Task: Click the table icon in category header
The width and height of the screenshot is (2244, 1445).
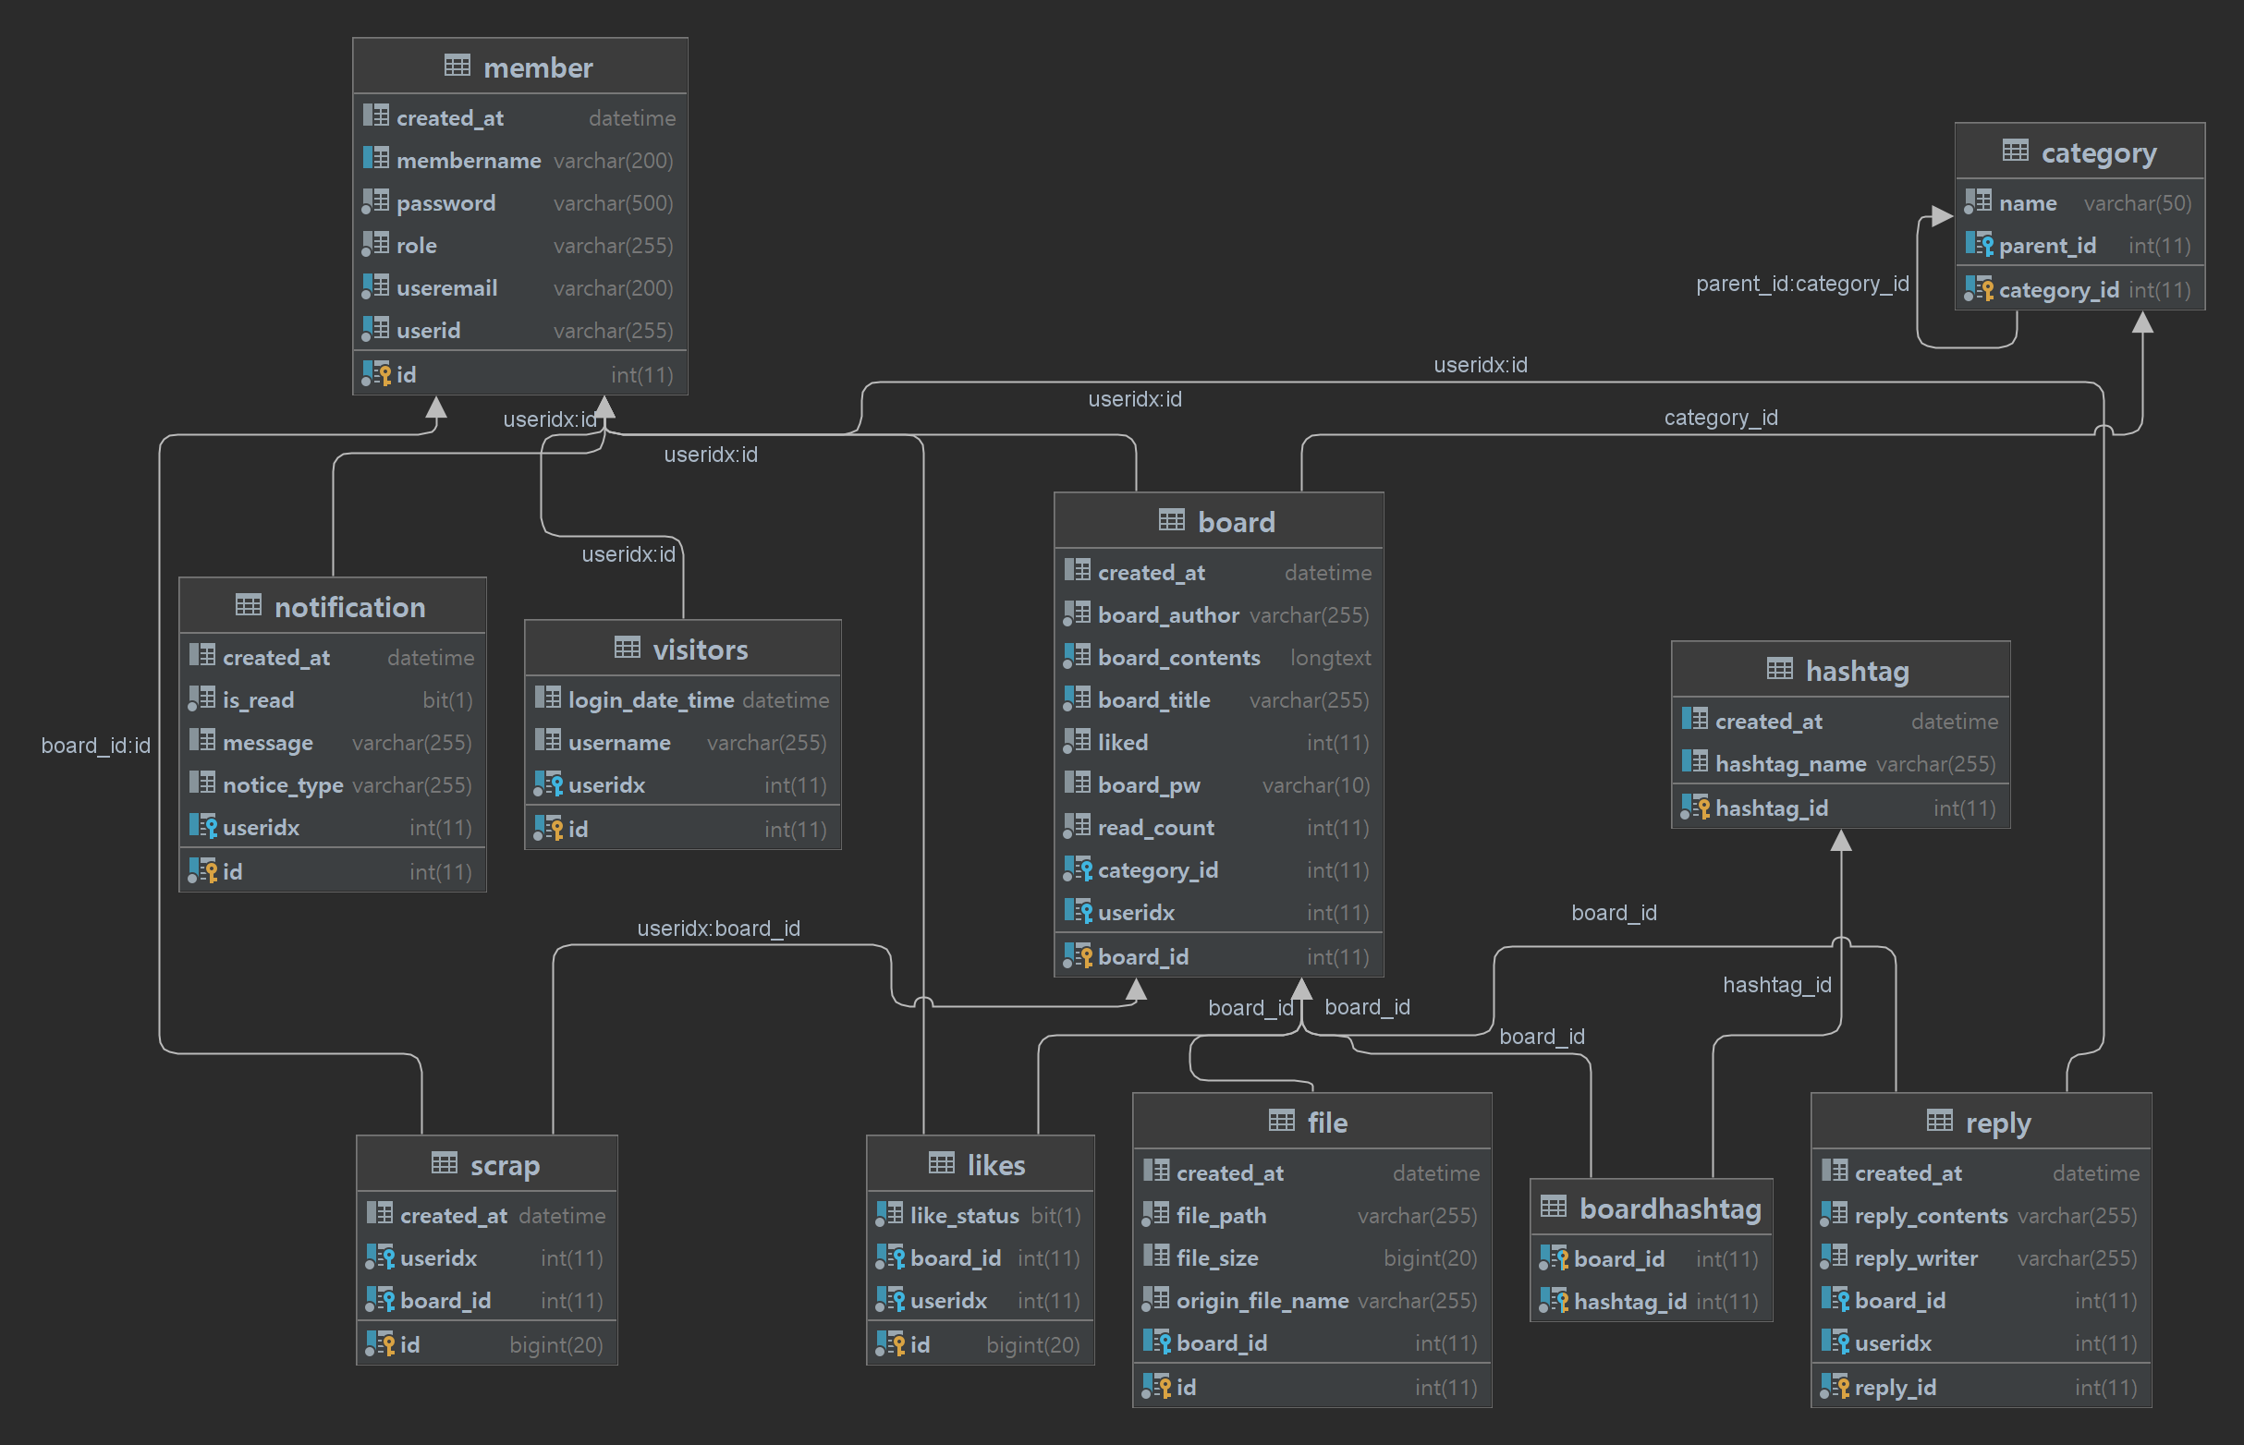Action: 2015,150
